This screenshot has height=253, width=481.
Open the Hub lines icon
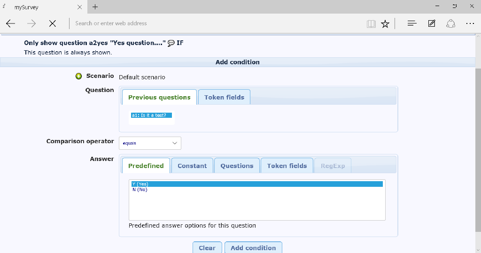[412, 23]
